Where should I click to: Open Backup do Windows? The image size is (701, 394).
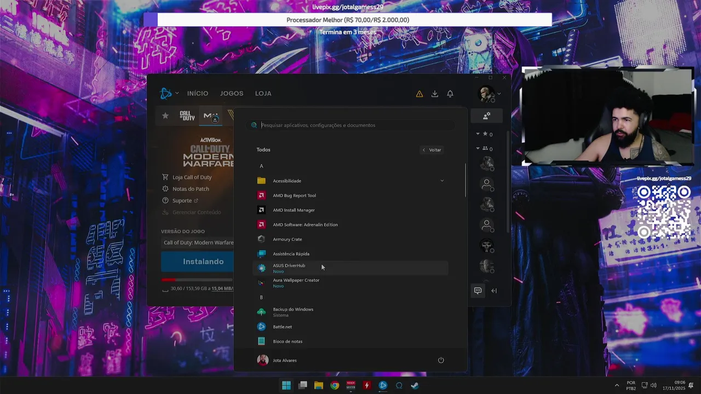350,312
